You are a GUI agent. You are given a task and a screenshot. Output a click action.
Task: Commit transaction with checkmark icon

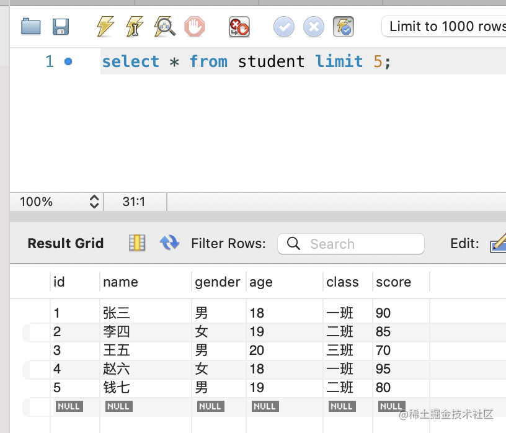[x=283, y=27]
